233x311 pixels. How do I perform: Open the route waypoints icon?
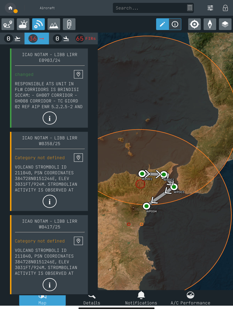pos(8,24)
